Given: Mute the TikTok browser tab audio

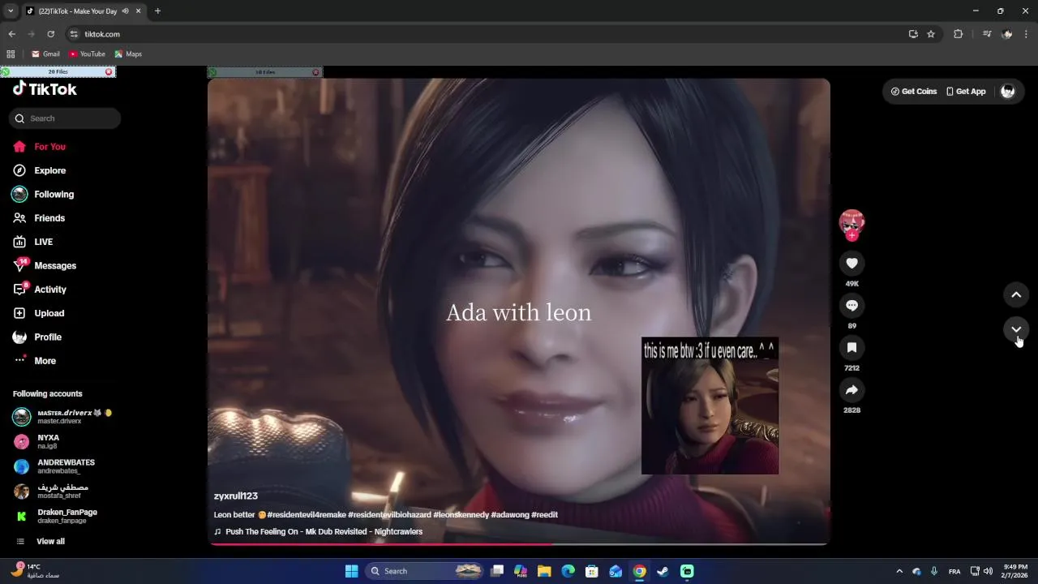Looking at the screenshot, I should click(x=125, y=11).
